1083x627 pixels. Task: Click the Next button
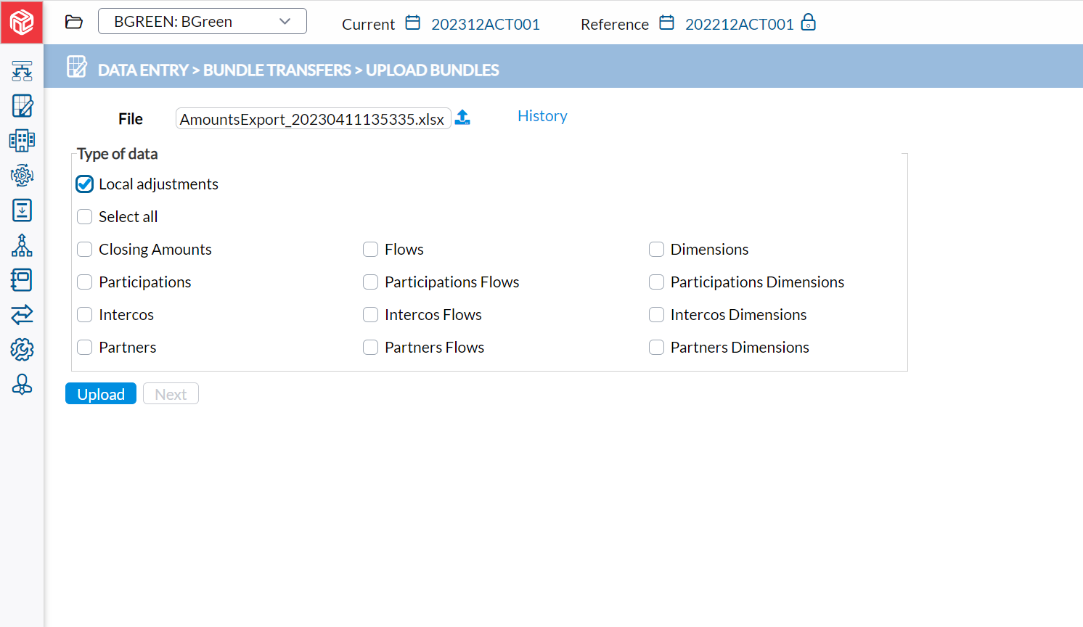pyautogui.click(x=171, y=393)
